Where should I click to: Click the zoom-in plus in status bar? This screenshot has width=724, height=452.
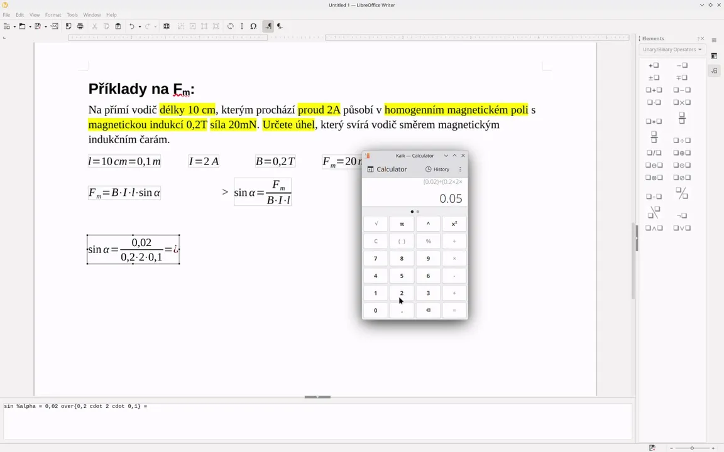click(711, 448)
